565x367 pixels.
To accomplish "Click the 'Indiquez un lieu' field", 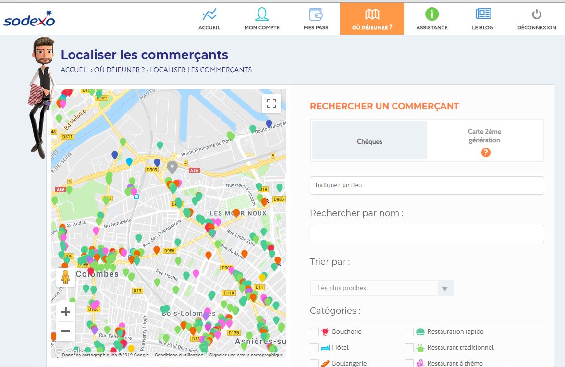I will [x=427, y=185].
